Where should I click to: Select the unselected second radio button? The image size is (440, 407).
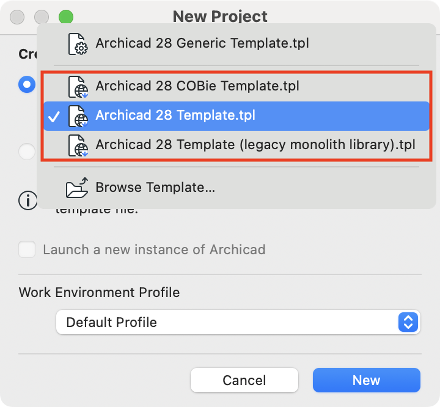click(27, 152)
